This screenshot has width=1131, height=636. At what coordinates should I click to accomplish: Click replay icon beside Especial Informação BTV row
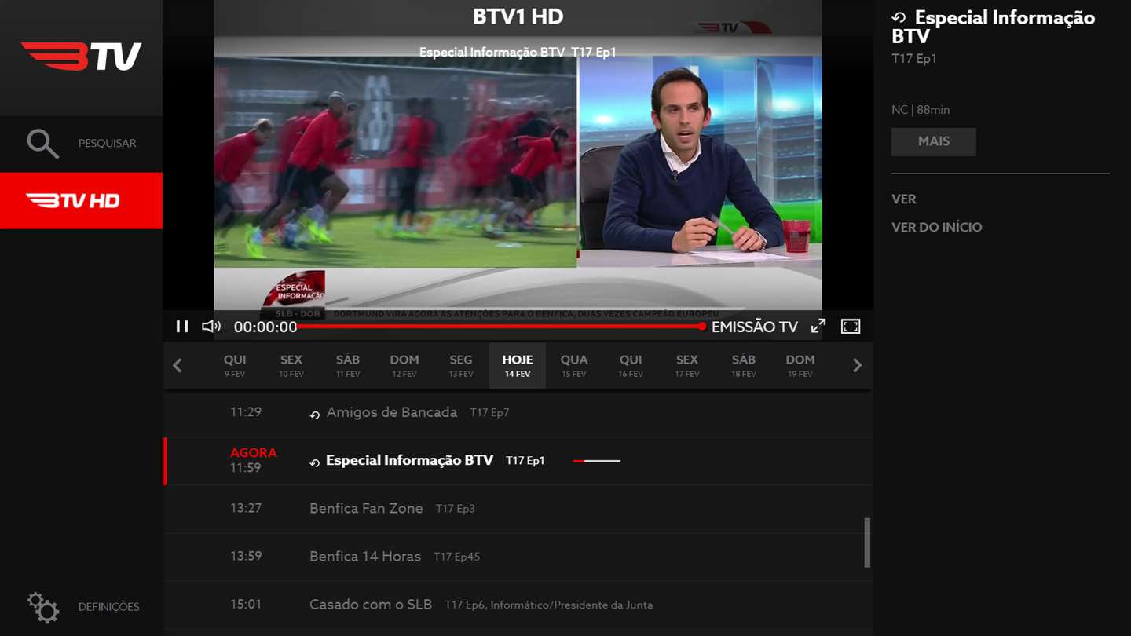click(314, 463)
